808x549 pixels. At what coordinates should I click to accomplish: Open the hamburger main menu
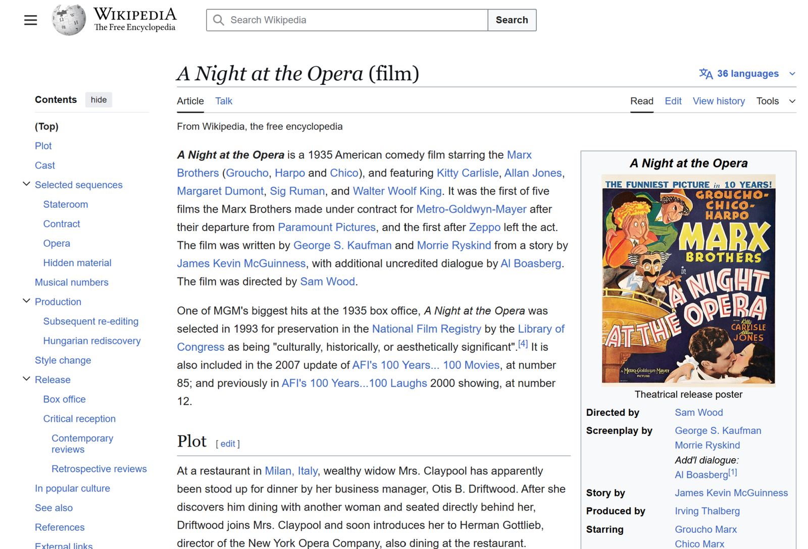(30, 20)
